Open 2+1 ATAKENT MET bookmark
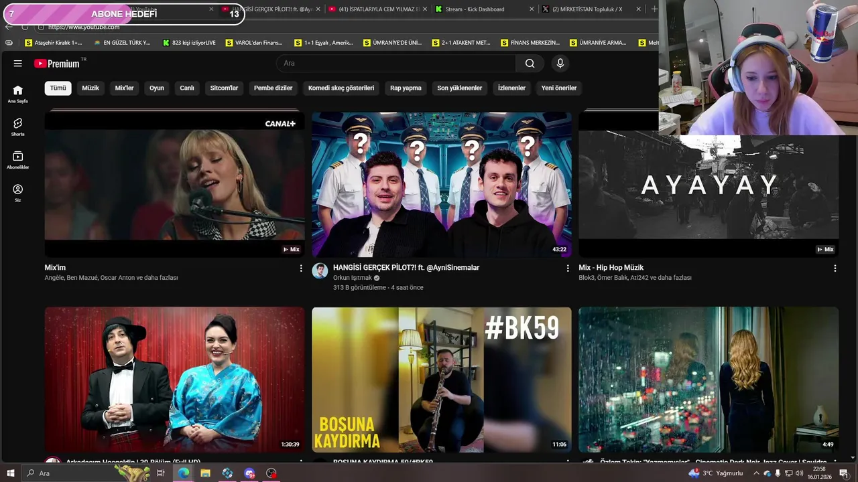This screenshot has width=858, height=482. (461, 43)
